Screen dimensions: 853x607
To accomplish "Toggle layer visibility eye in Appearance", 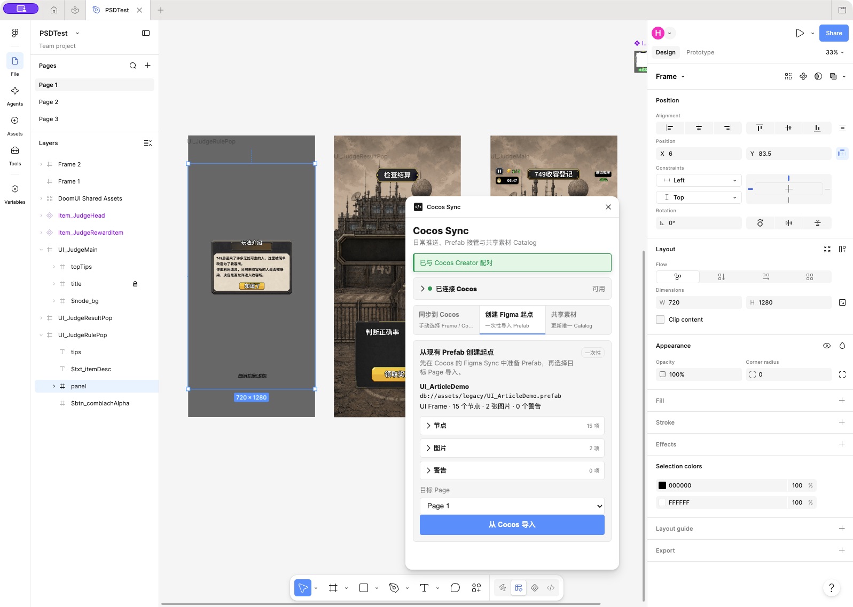I will click(827, 346).
